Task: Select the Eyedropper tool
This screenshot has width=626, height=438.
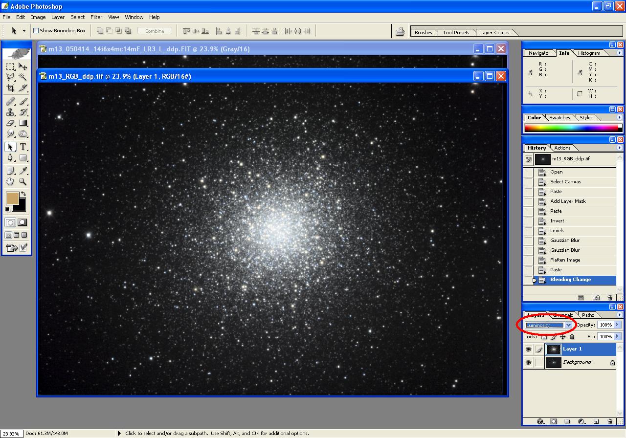Action: tap(23, 171)
